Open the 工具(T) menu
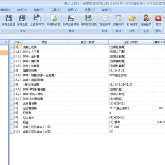The width and height of the screenshot is (165, 165). click(56, 10)
